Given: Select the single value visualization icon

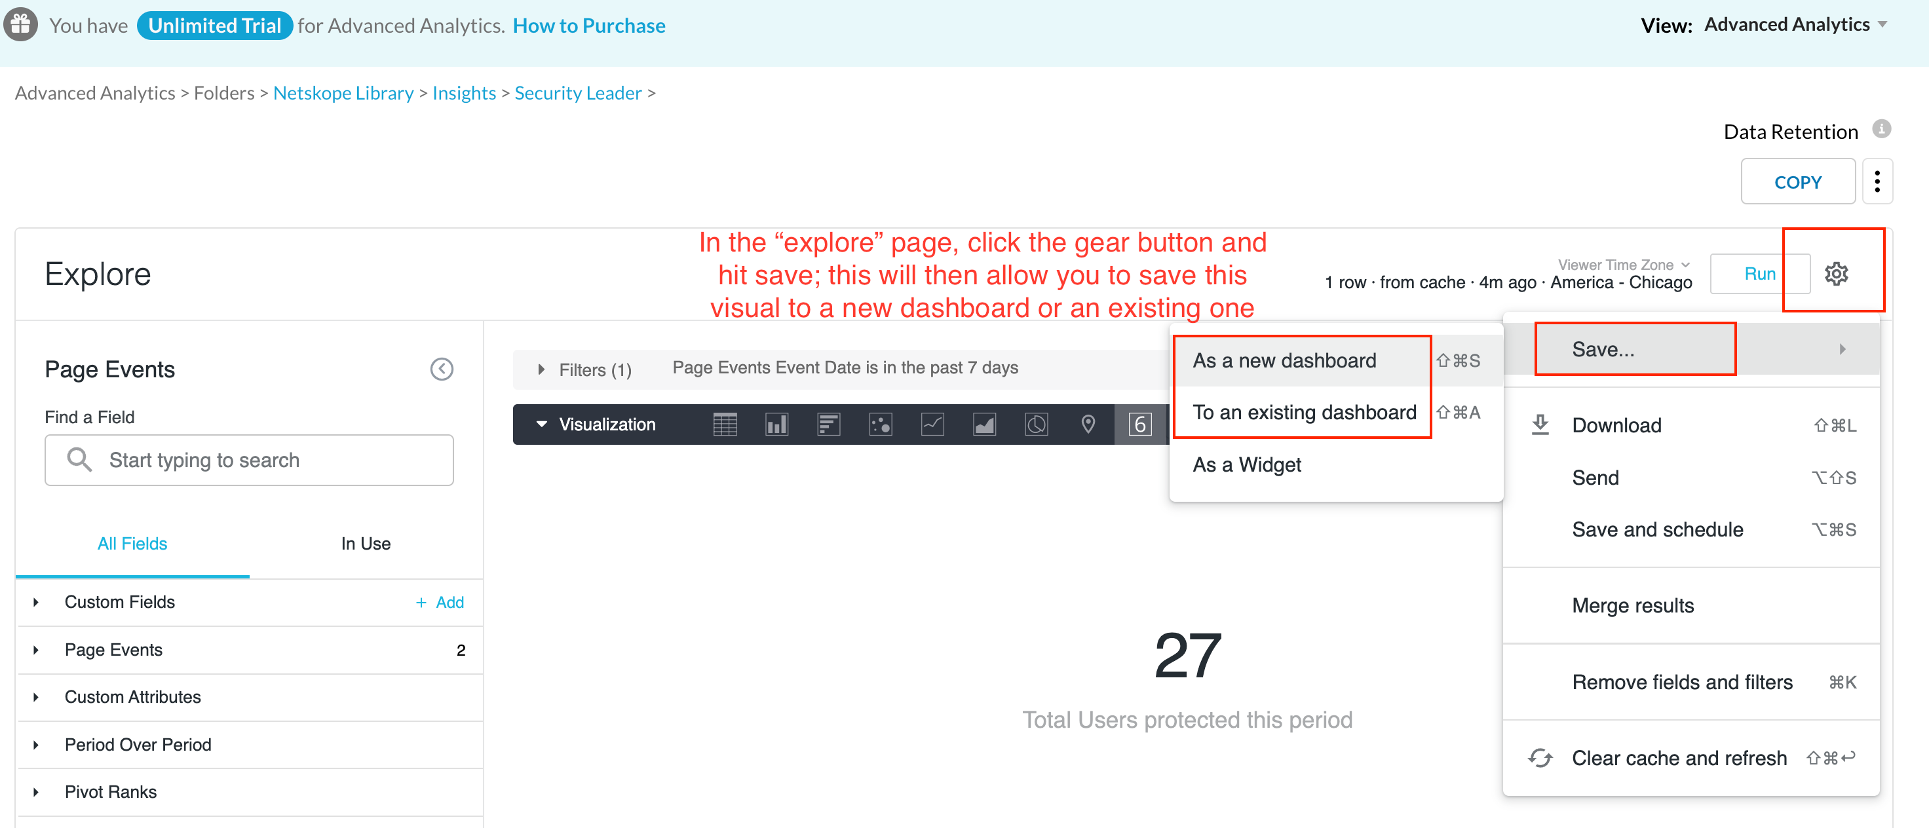Looking at the screenshot, I should [x=1139, y=424].
